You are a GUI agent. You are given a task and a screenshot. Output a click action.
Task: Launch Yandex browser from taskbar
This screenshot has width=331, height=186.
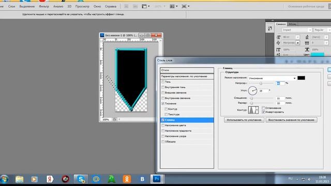pyautogui.click(x=50, y=179)
